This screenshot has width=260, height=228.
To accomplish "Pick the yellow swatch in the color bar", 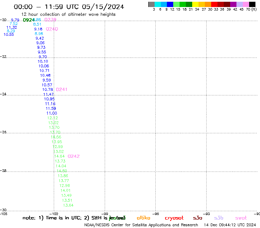I will pyautogui.click(x=195, y=4).
